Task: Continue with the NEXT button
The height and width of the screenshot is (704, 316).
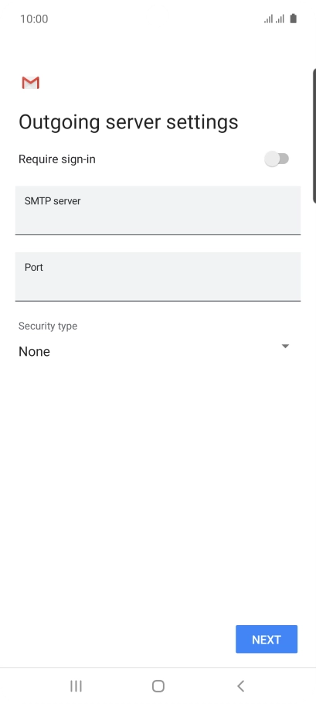Action: click(x=267, y=639)
